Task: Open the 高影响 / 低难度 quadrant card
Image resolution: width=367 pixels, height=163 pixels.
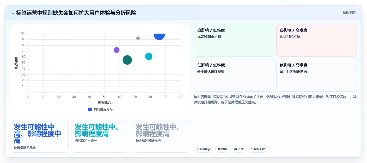Action: (234, 40)
